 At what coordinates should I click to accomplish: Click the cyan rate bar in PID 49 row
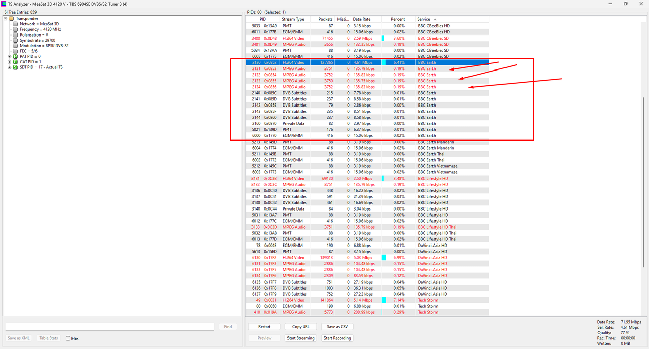[384, 300]
